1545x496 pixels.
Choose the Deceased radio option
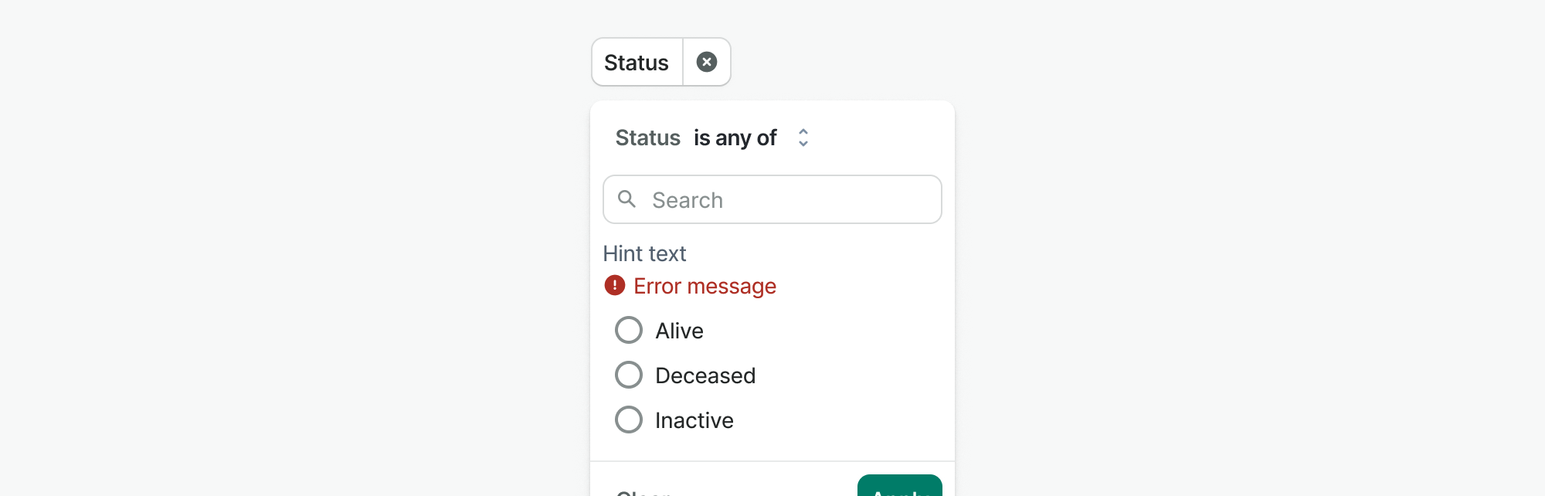pos(629,375)
